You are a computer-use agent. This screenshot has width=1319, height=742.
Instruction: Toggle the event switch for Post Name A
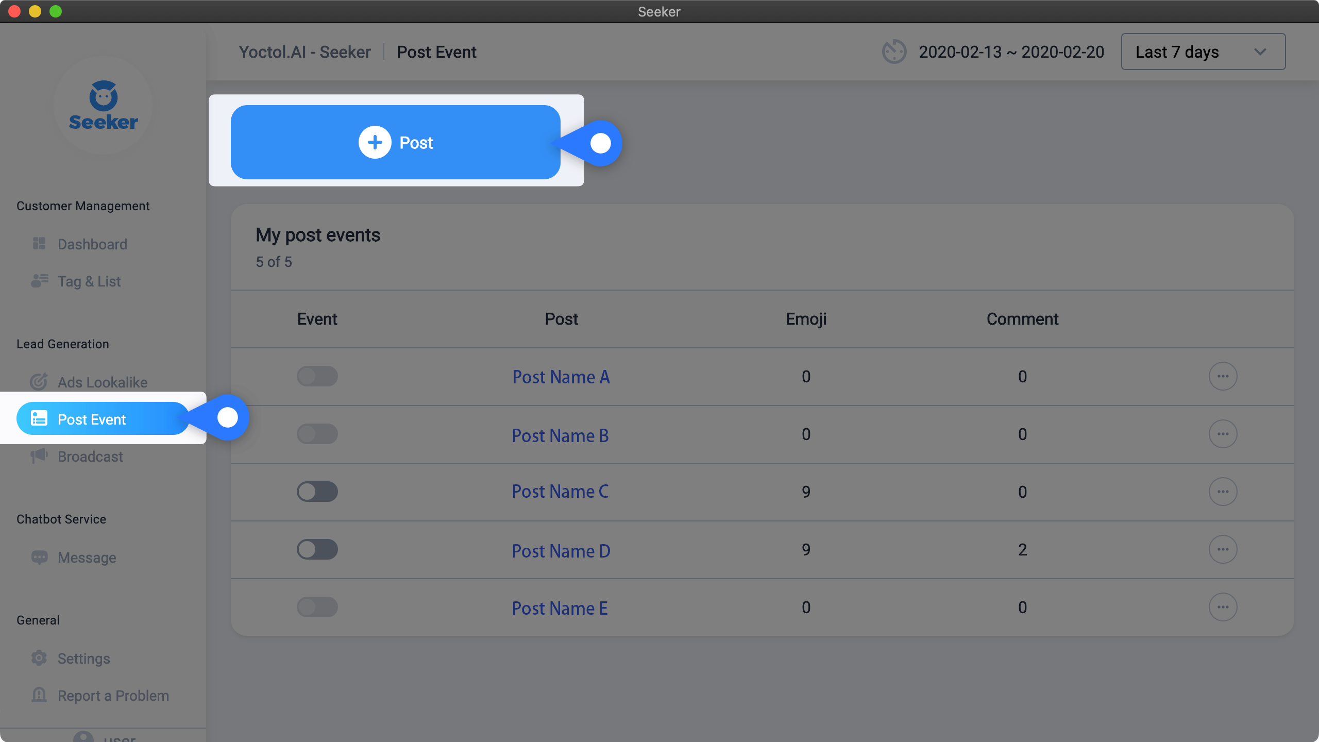[317, 376]
